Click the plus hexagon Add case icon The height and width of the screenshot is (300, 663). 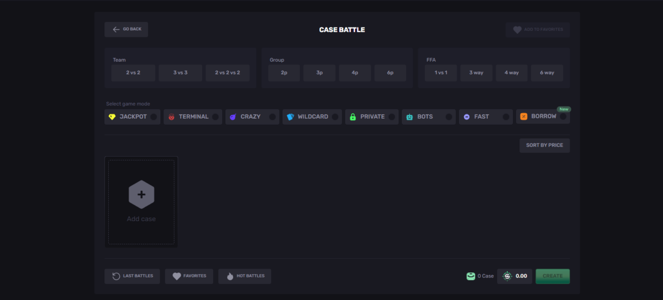click(x=141, y=195)
